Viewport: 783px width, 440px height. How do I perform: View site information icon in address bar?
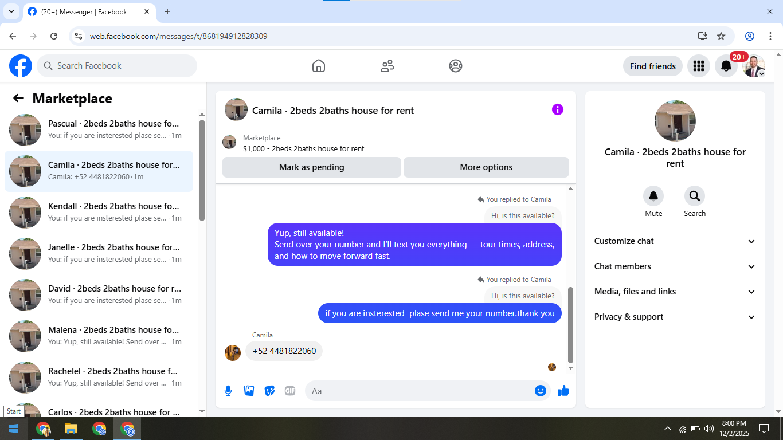(x=79, y=36)
